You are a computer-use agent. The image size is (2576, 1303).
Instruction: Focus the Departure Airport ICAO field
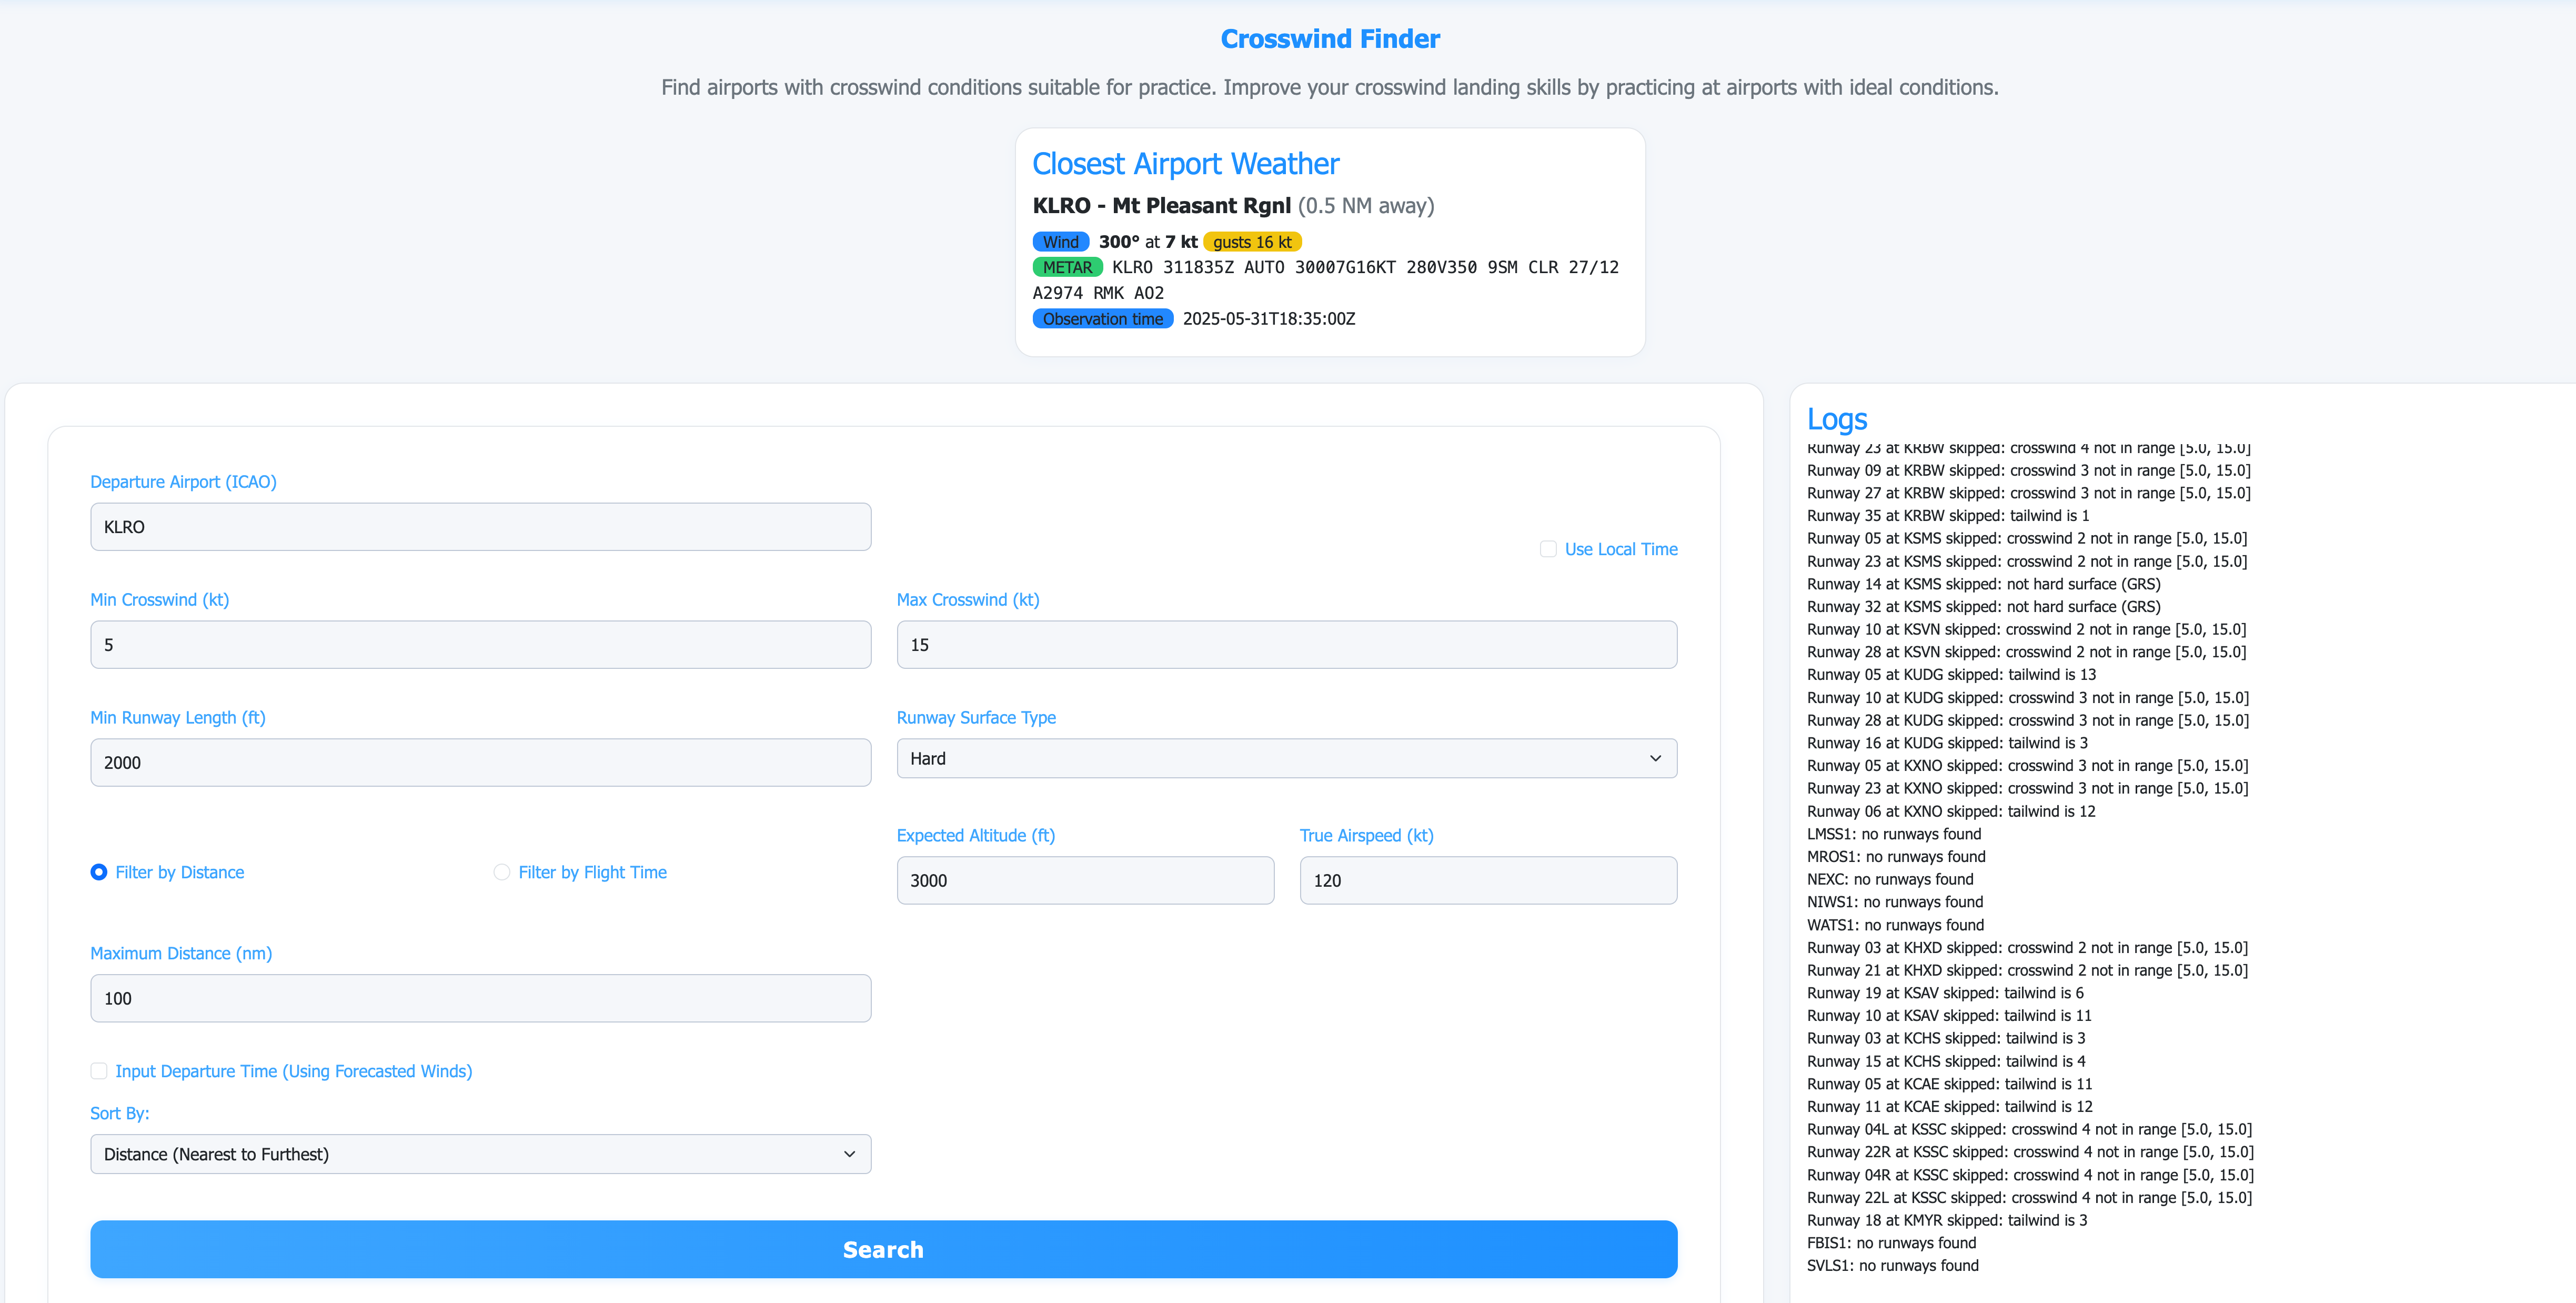[480, 527]
